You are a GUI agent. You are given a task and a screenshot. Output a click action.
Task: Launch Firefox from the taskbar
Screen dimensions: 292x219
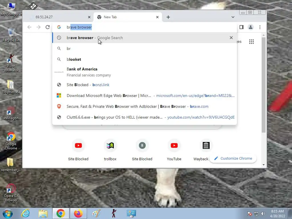(x=78, y=213)
